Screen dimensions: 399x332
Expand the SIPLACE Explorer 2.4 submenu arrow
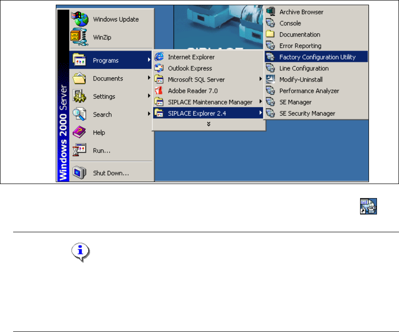[261, 112]
